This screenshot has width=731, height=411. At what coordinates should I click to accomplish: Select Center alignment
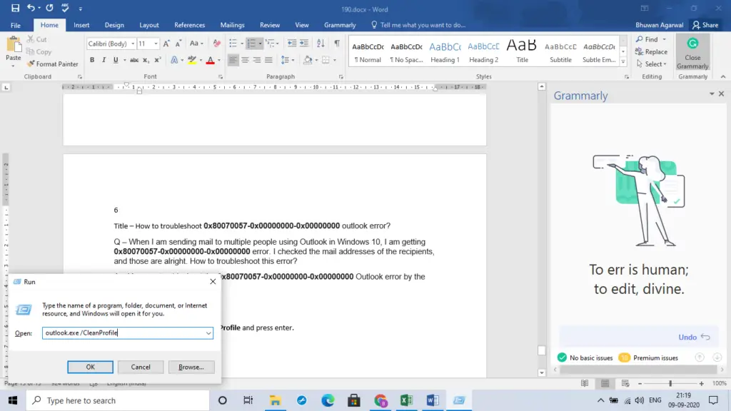coord(245,60)
